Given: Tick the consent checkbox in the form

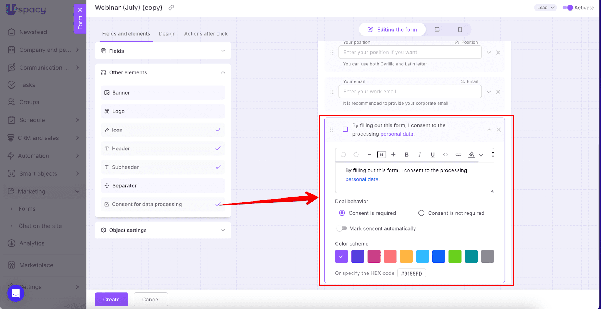Looking at the screenshot, I should pyautogui.click(x=345, y=129).
